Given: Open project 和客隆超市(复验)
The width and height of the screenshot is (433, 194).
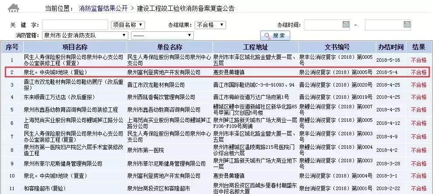Looking at the screenshot, I should (45, 188).
